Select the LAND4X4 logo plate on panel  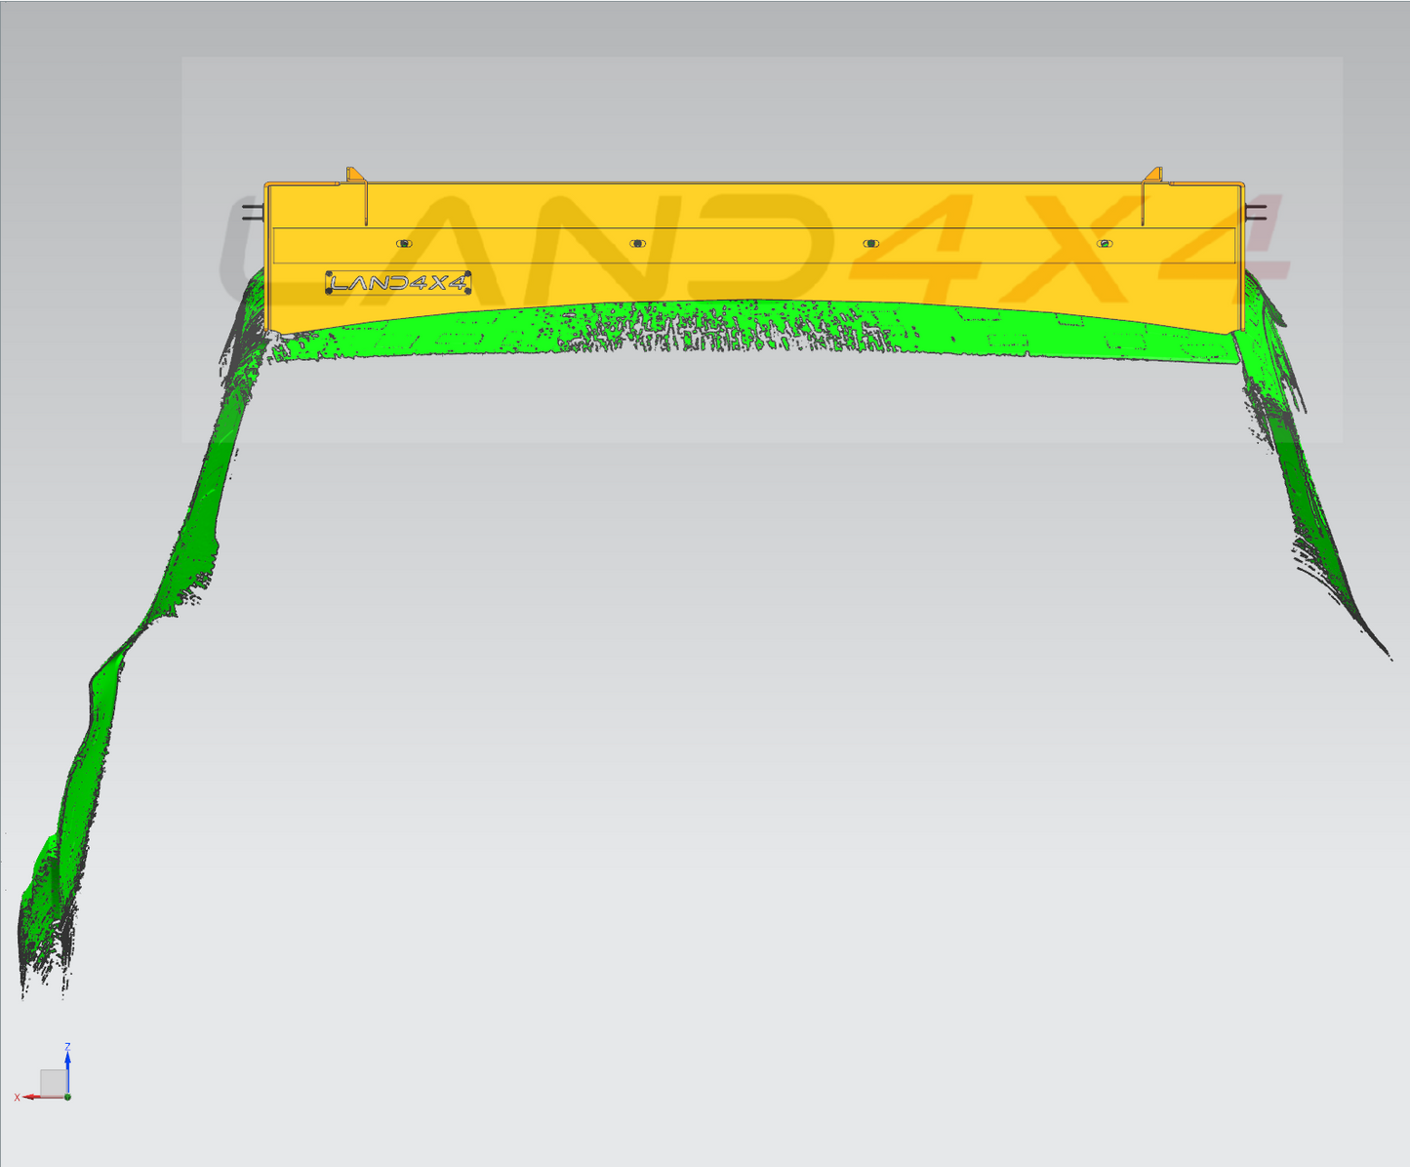click(398, 283)
